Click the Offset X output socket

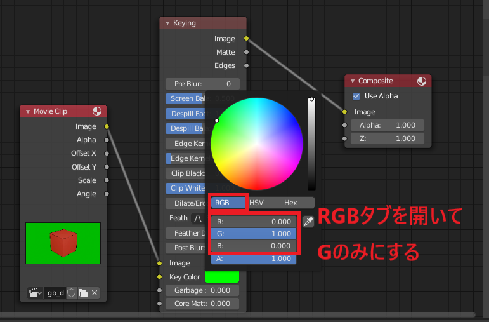click(107, 153)
